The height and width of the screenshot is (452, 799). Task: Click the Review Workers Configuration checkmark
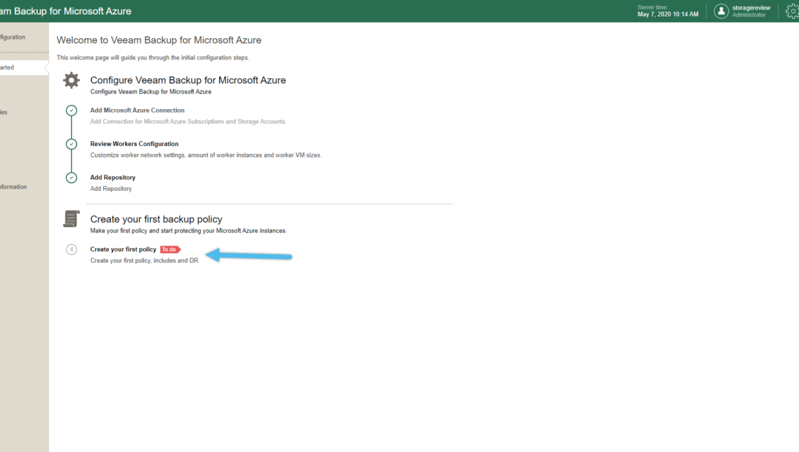click(71, 144)
